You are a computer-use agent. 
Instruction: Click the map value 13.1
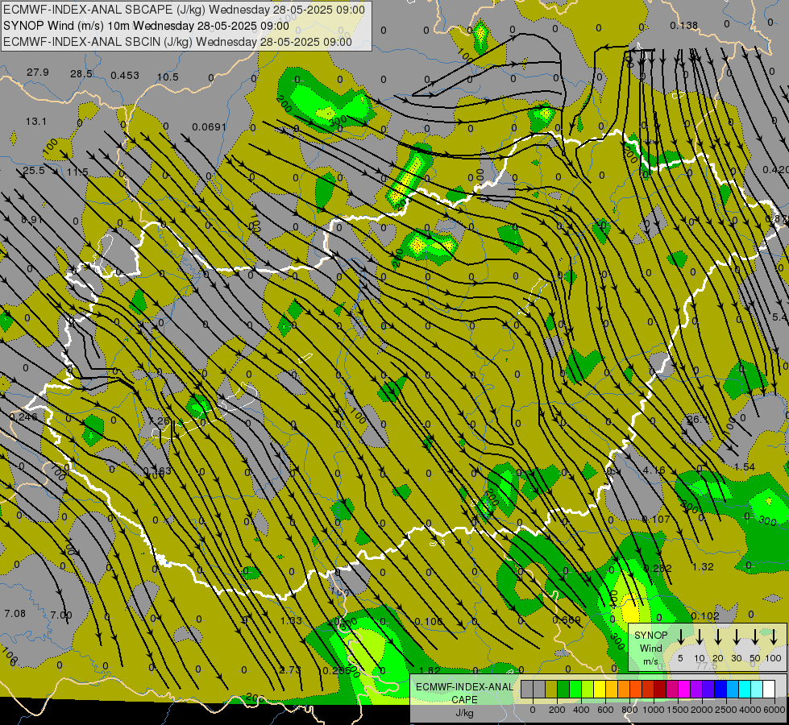[36, 122]
